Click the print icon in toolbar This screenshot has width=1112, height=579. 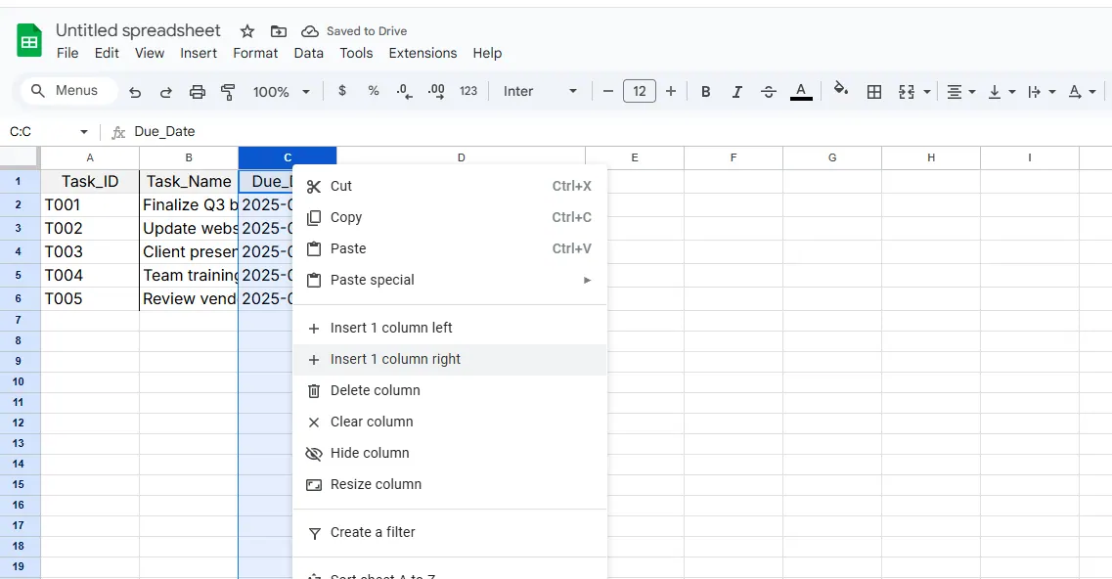(198, 92)
